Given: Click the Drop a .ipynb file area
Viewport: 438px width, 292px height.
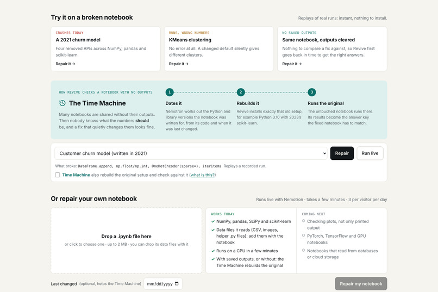Looking at the screenshot, I should [126, 240].
